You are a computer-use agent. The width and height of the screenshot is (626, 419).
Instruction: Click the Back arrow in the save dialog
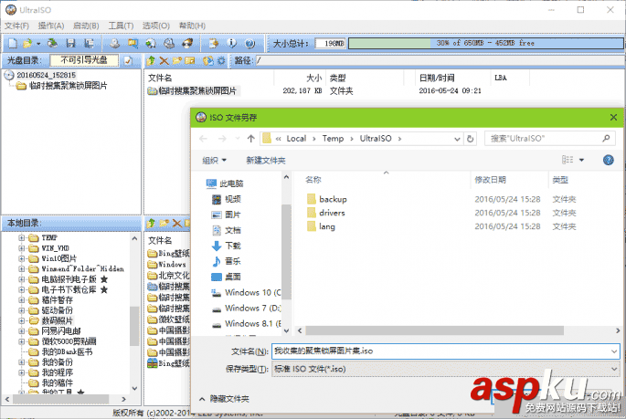pyautogui.click(x=203, y=139)
